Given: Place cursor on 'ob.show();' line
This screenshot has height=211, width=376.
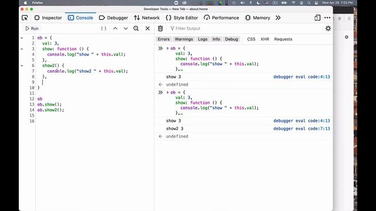Looking at the screenshot, I should coord(49,104).
